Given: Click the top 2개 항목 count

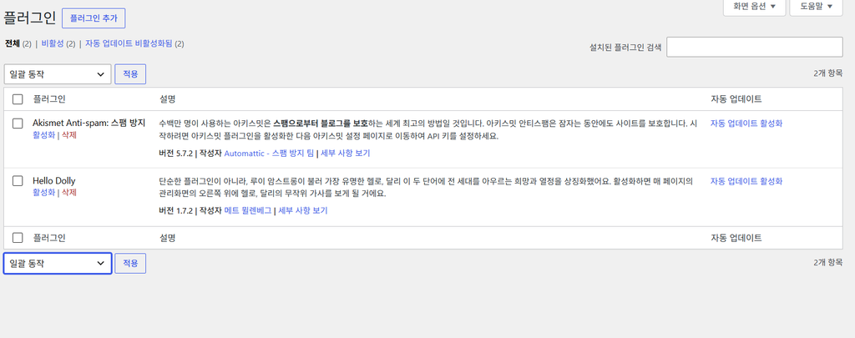Looking at the screenshot, I should click(827, 73).
